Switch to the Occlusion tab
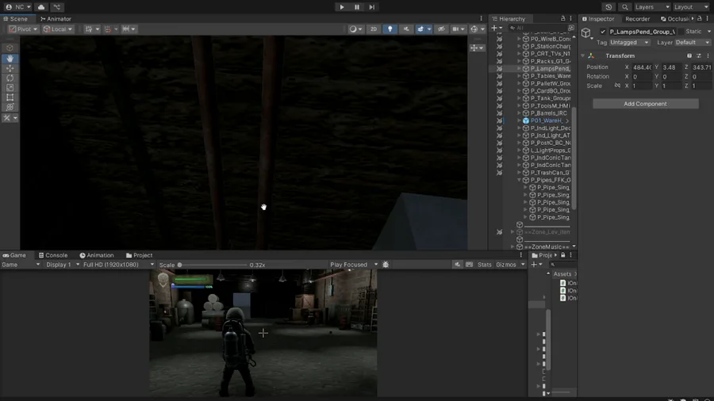714x401 pixels. (675, 19)
